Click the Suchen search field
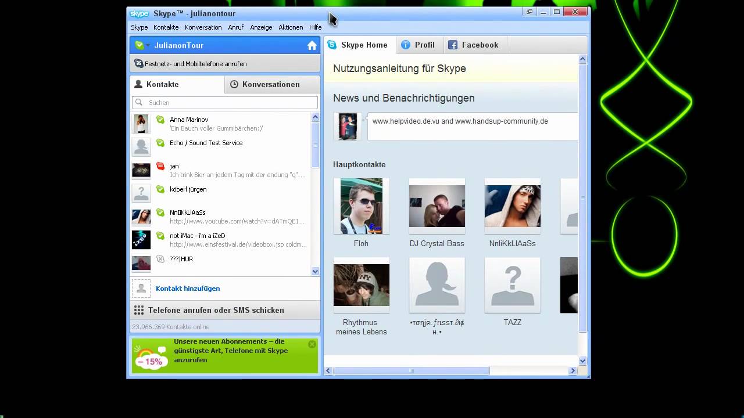 pos(225,103)
